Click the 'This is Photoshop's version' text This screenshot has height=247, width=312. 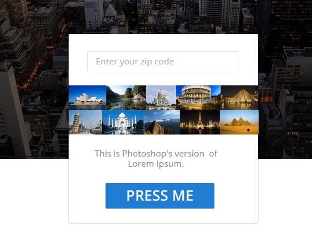tap(149, 154)
